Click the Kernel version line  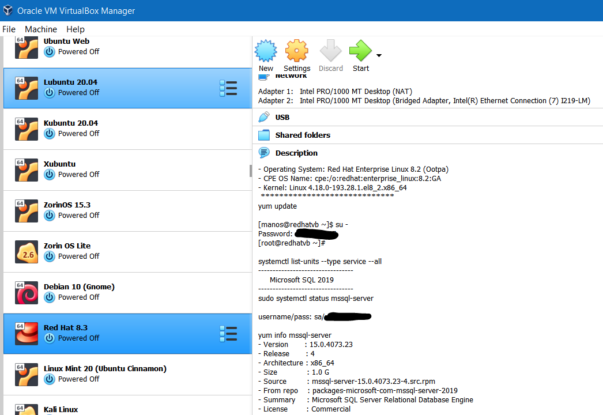[x=332, y=188]
